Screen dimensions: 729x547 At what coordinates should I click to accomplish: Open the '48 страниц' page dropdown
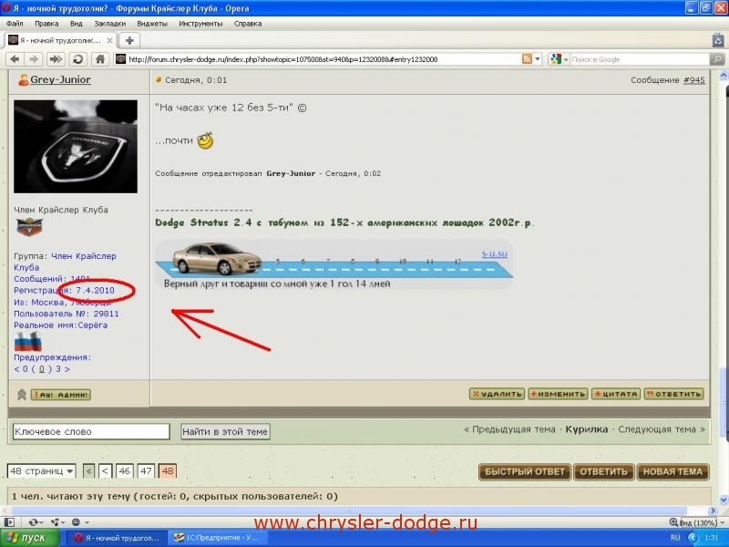(x=41, y=471)
